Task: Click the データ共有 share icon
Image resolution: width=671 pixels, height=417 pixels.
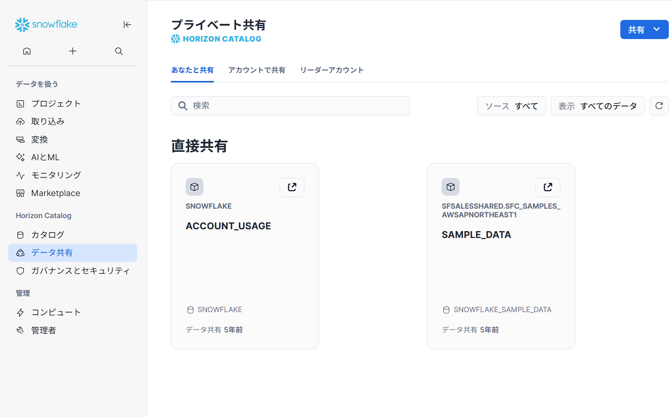Action: pos(20,253)
